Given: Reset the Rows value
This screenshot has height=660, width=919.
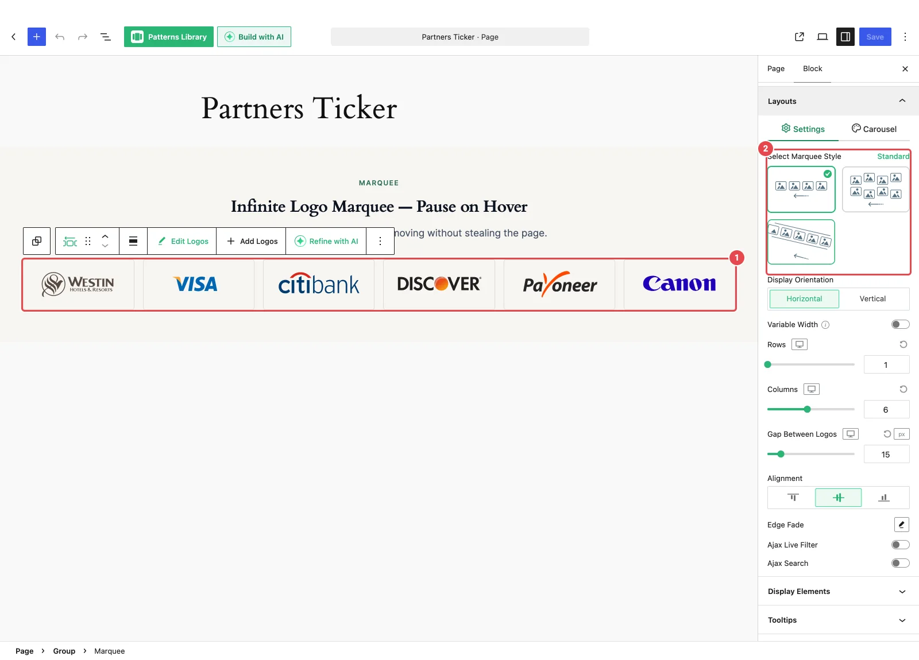Looking at the screenshot, I should tap(903, 344).
